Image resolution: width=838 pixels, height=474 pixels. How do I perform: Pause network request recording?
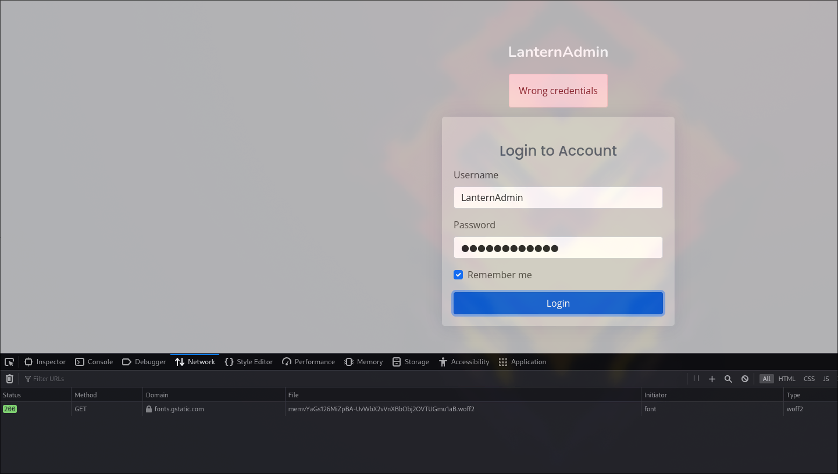(696, 379)
